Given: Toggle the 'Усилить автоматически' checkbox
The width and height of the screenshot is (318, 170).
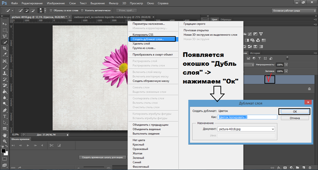Looking at the screenshot, I should [82, 10].
